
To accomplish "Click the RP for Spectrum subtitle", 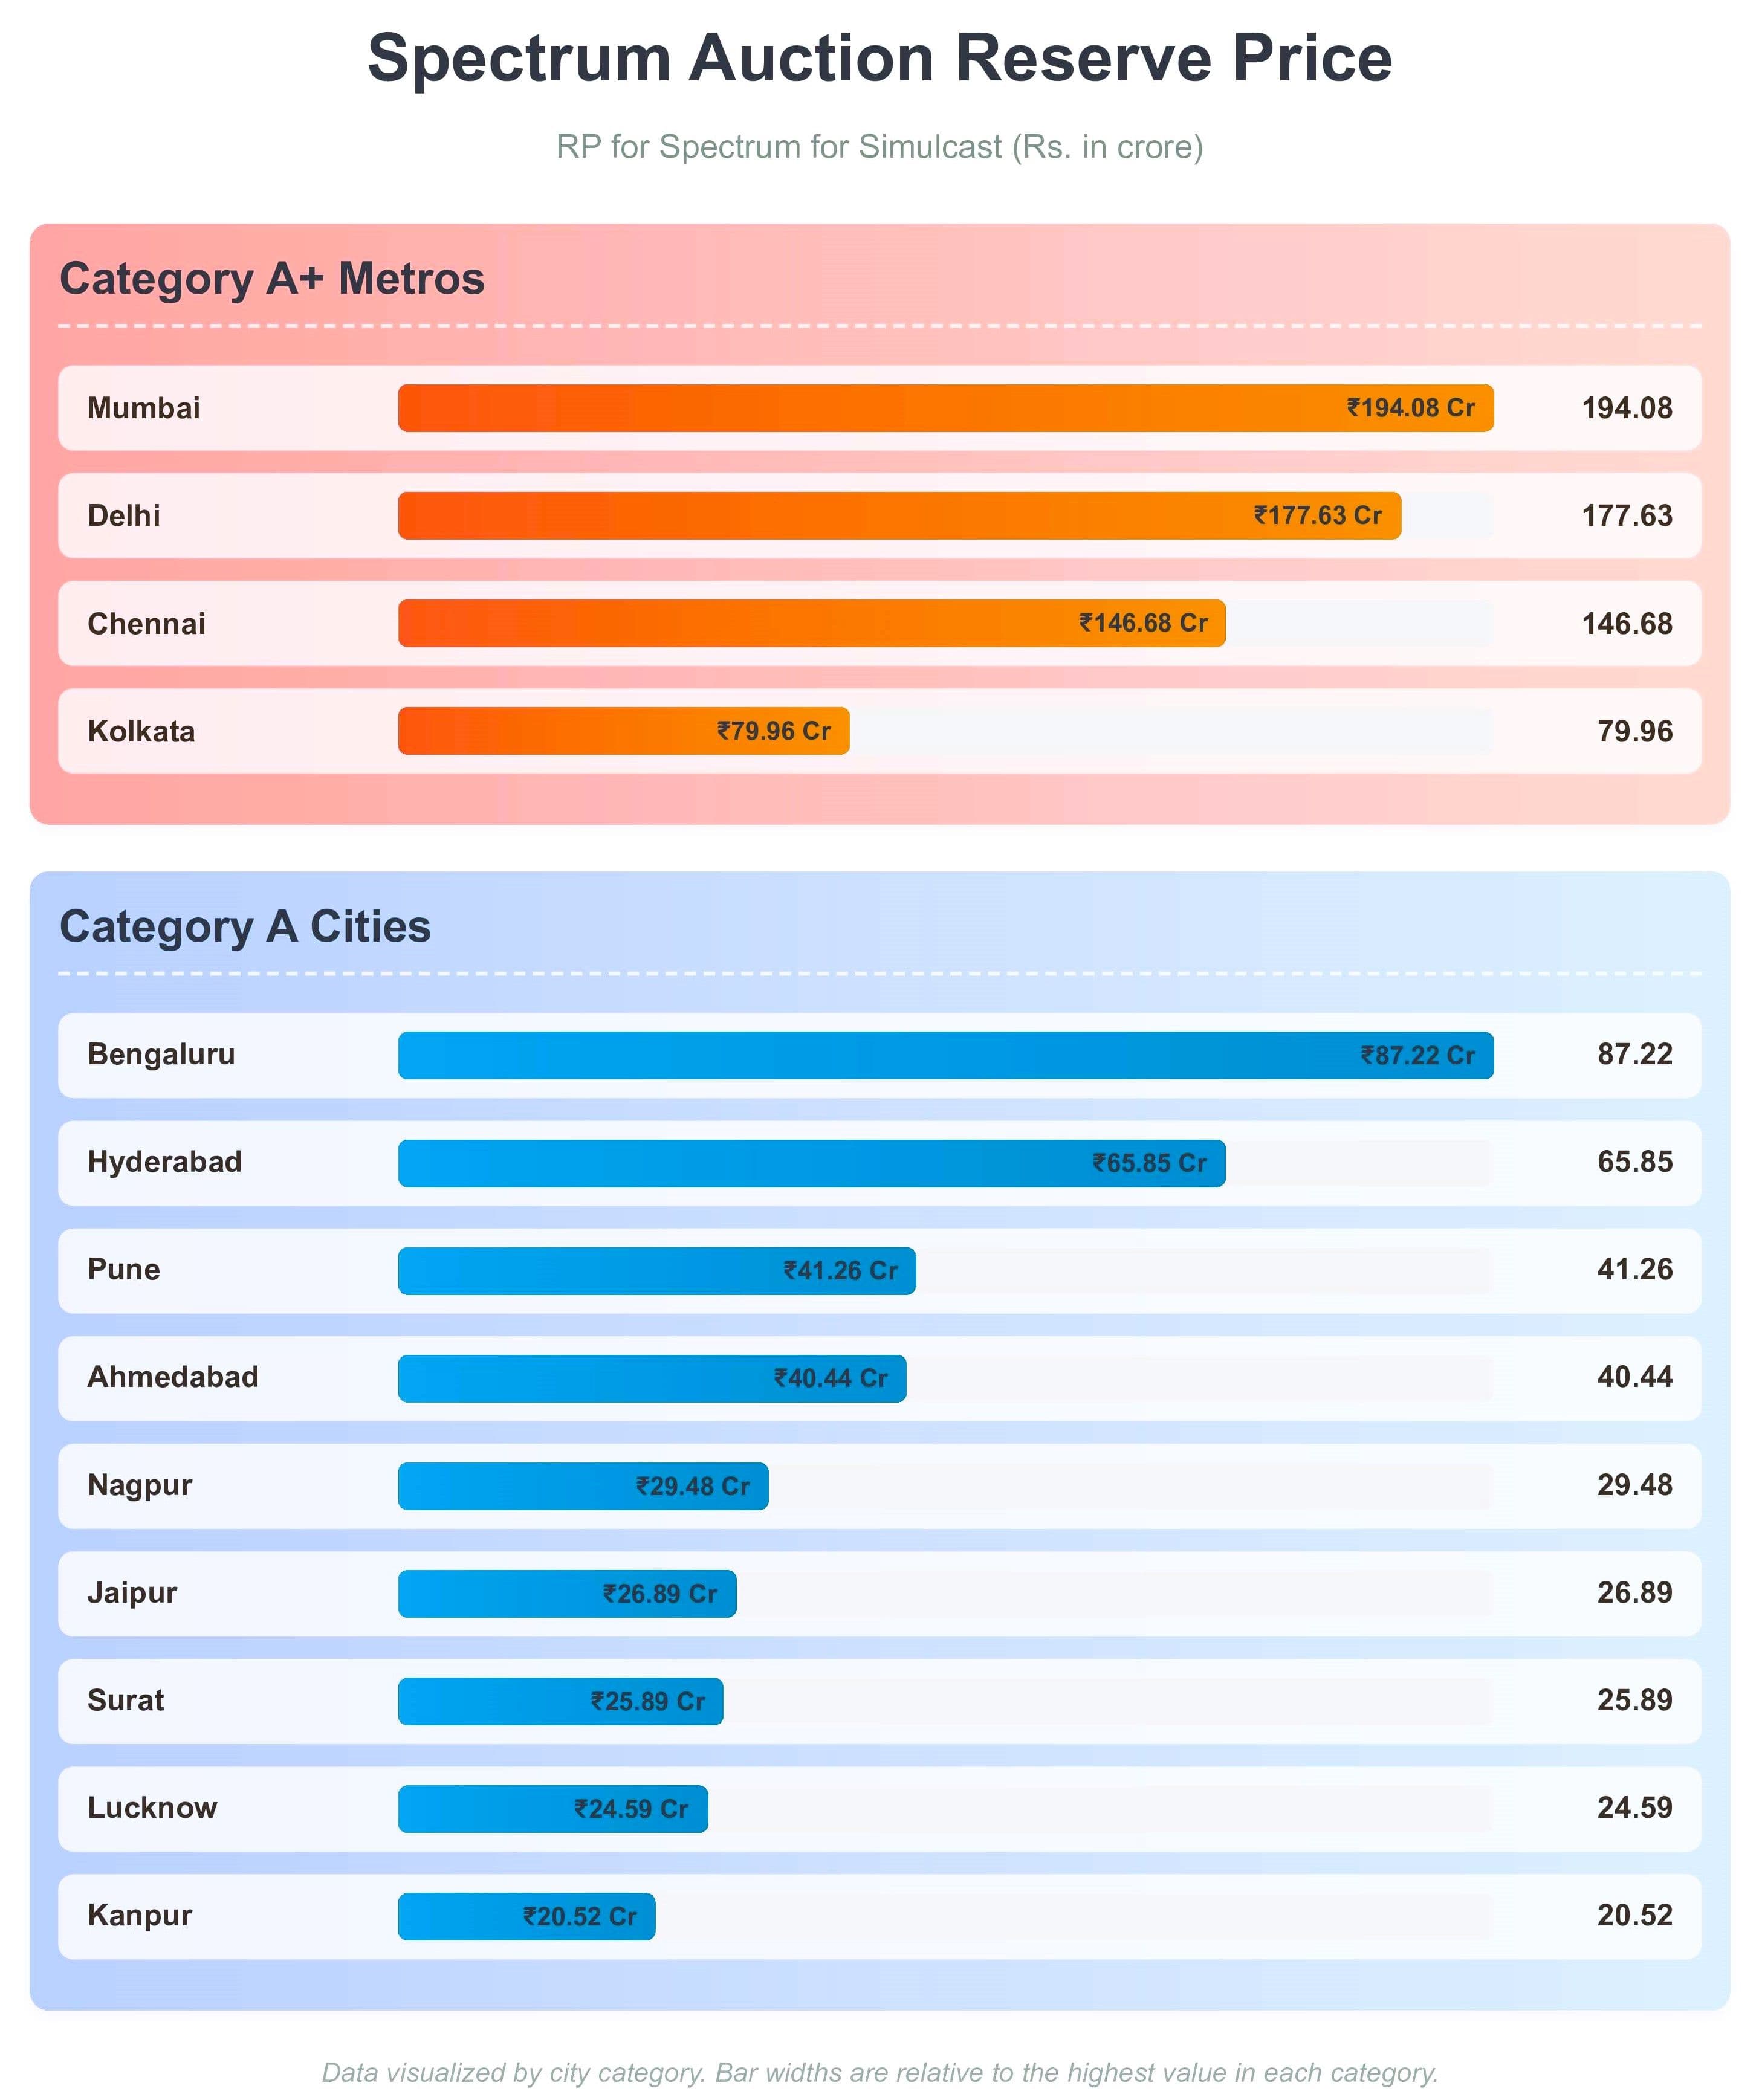I will tap(879, 147).
